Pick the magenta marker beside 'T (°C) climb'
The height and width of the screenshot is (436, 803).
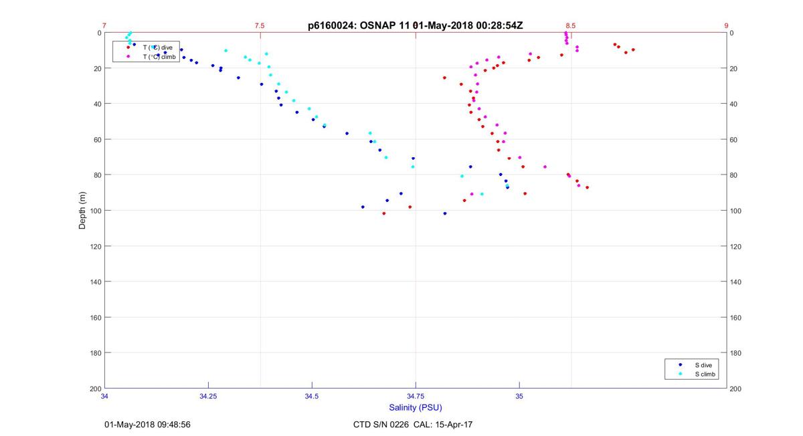(x=128, y=57)
